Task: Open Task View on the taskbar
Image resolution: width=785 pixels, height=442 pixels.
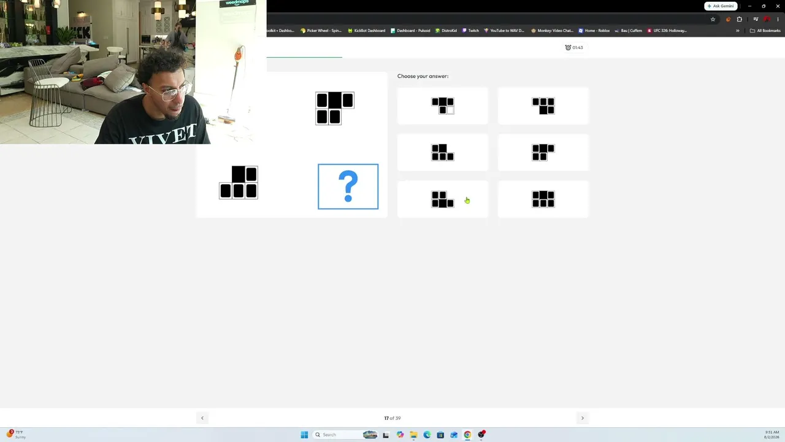Action: pyautogui.click(x=386, y=435)
